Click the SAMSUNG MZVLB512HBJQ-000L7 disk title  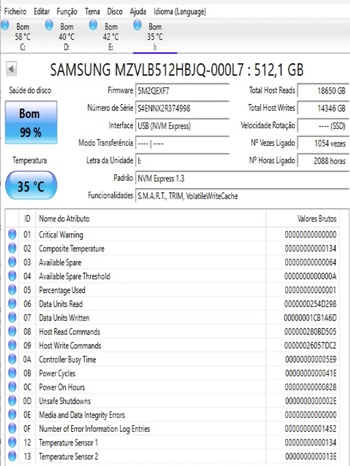click(x=177, y=70)
